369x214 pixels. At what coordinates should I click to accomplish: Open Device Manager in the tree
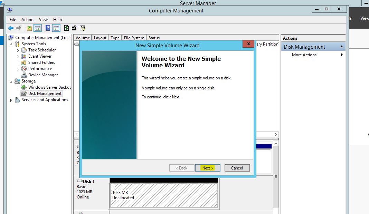[43, 75]
